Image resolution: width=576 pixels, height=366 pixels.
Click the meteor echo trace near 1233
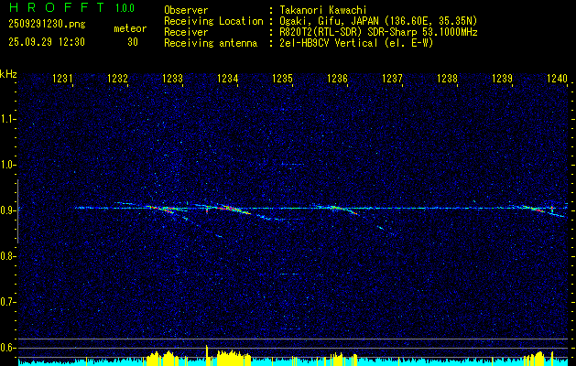[162, 209]
